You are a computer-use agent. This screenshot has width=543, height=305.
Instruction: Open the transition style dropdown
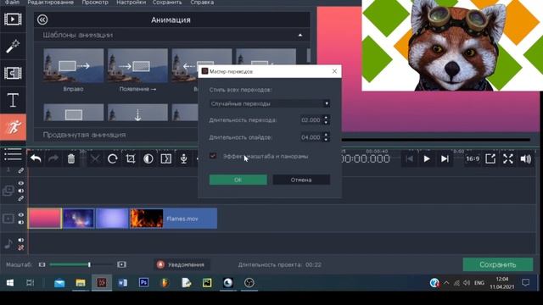[270, 103]
